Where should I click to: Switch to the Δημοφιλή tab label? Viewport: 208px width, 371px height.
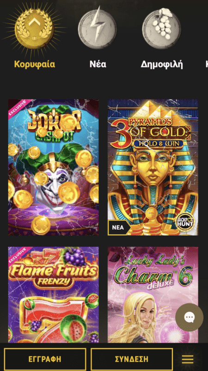click(x=162, y=64)
